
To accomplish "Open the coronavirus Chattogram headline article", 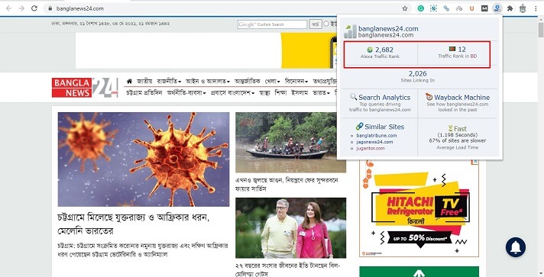I will point(134,224).
